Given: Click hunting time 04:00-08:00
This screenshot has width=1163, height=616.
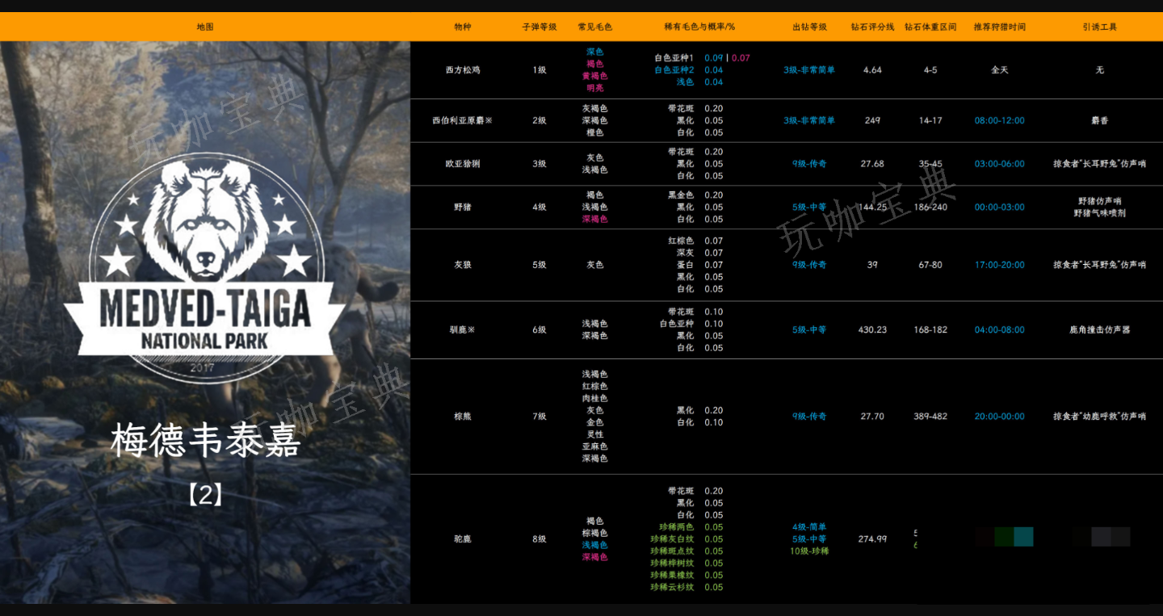Looking at the screenshot, I should (x=1000, y=329).
